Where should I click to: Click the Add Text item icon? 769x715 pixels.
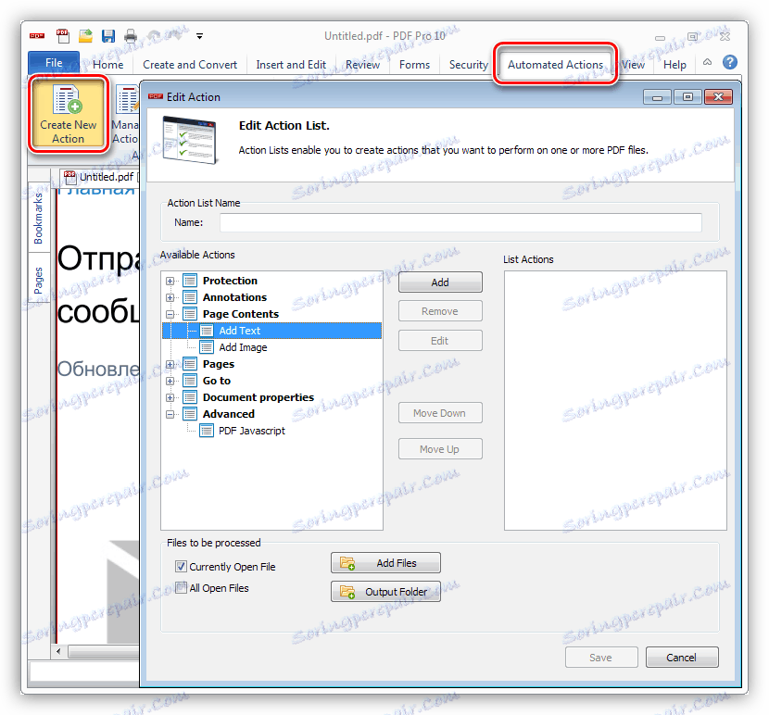tap(207, 331)
